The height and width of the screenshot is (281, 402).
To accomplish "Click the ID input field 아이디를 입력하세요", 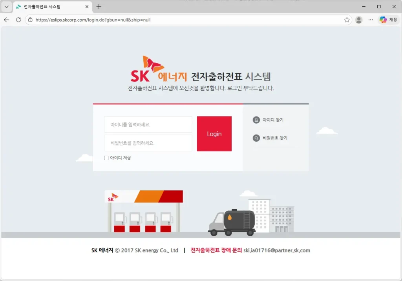I will (x=148, y=124).
